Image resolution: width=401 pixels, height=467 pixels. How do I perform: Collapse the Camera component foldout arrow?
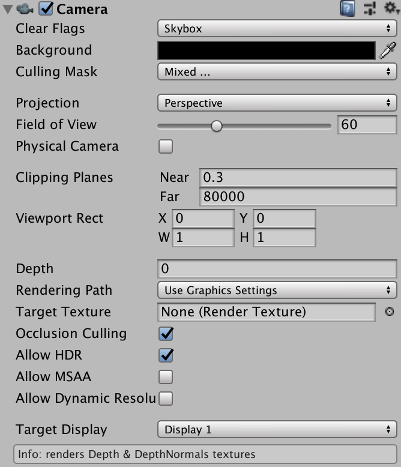tap(8, 9)
